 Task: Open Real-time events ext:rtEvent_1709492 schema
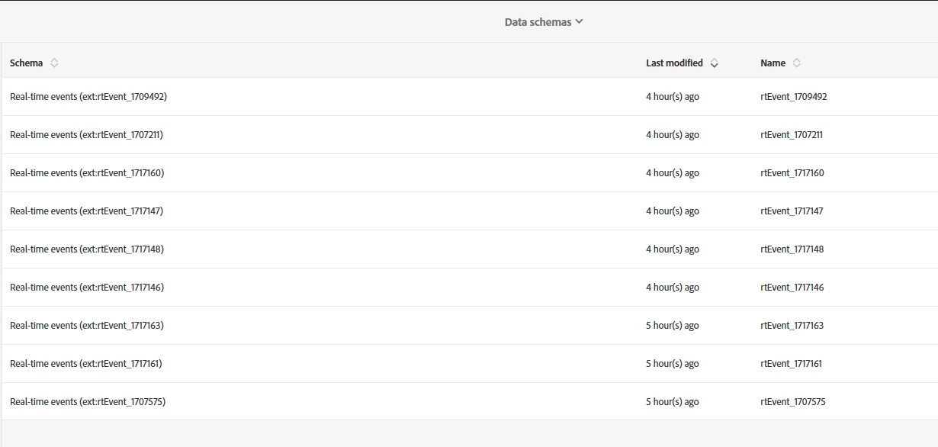point(88,97)
